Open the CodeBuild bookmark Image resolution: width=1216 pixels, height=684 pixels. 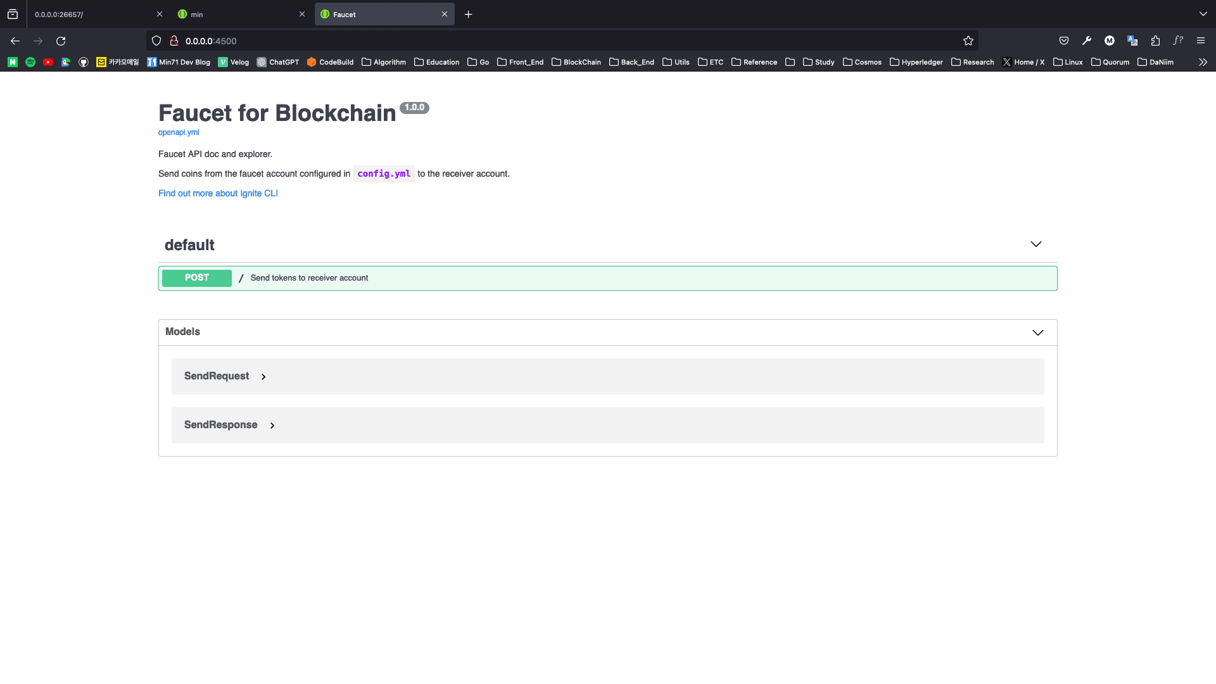pos(330,62)
